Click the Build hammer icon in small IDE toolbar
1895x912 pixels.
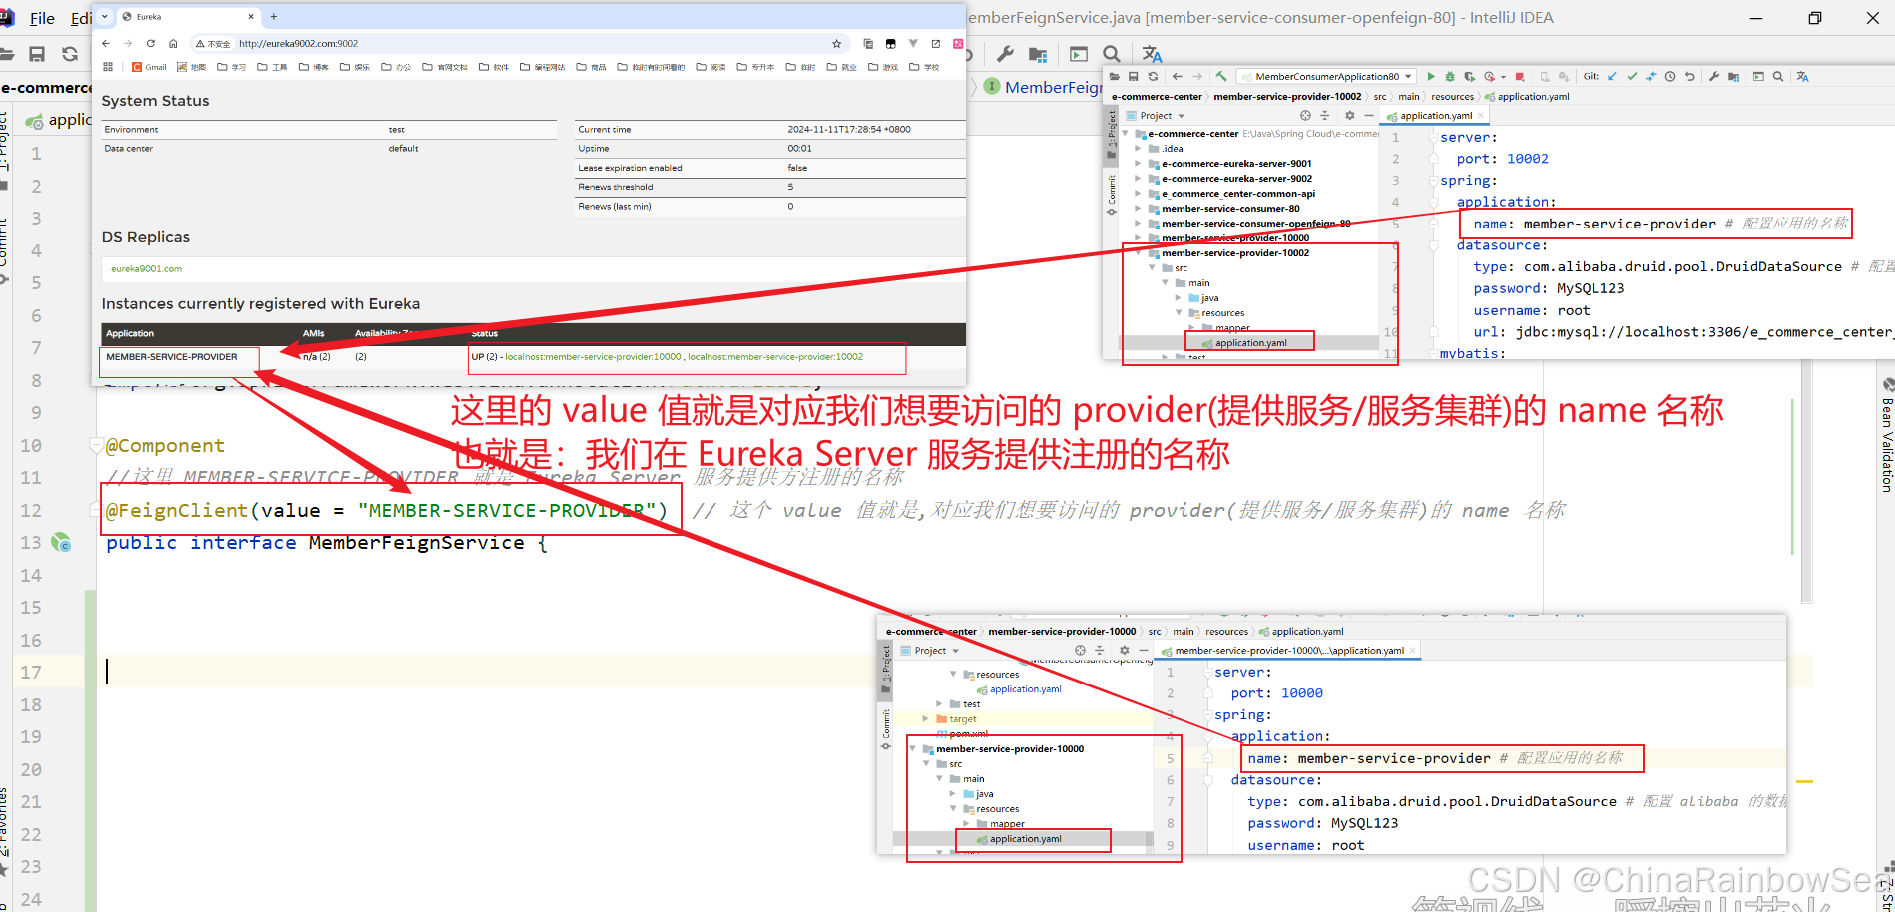click(x=1221, y=76)
